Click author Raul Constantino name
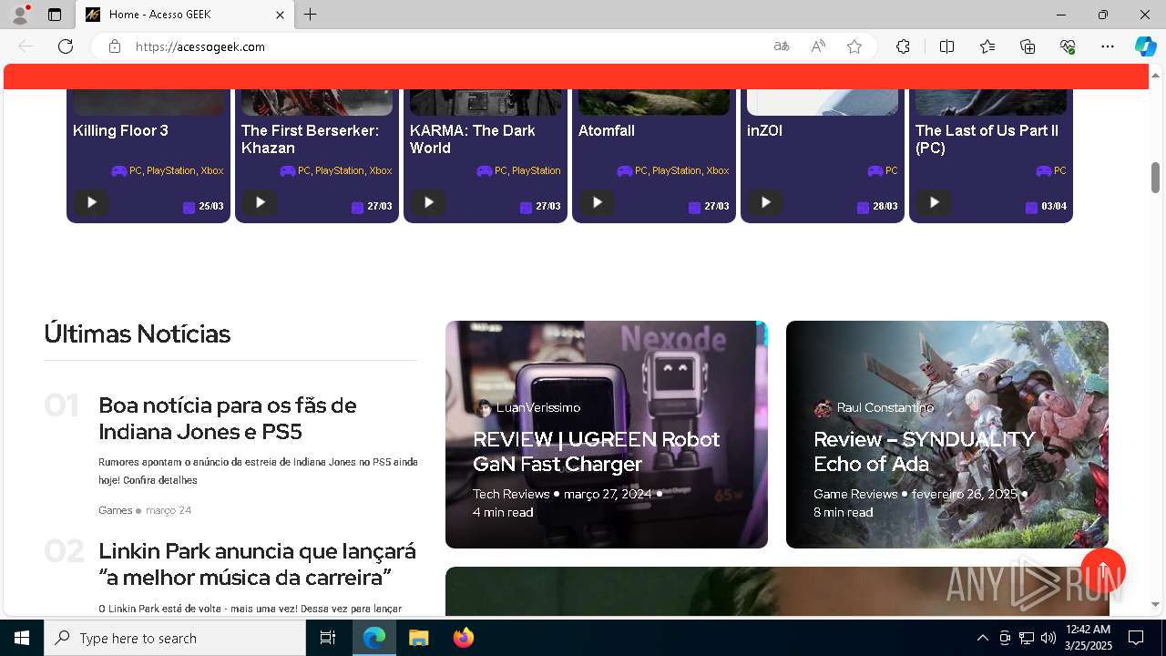This screenshot has height=656, width=1166. point(885,407)
